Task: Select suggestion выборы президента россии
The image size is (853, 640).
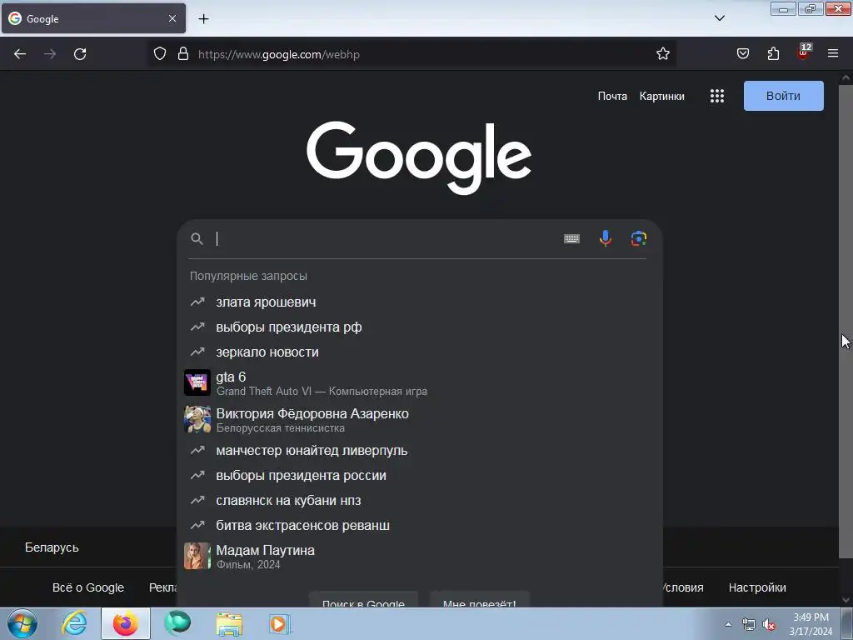Action: click(418, 476)
